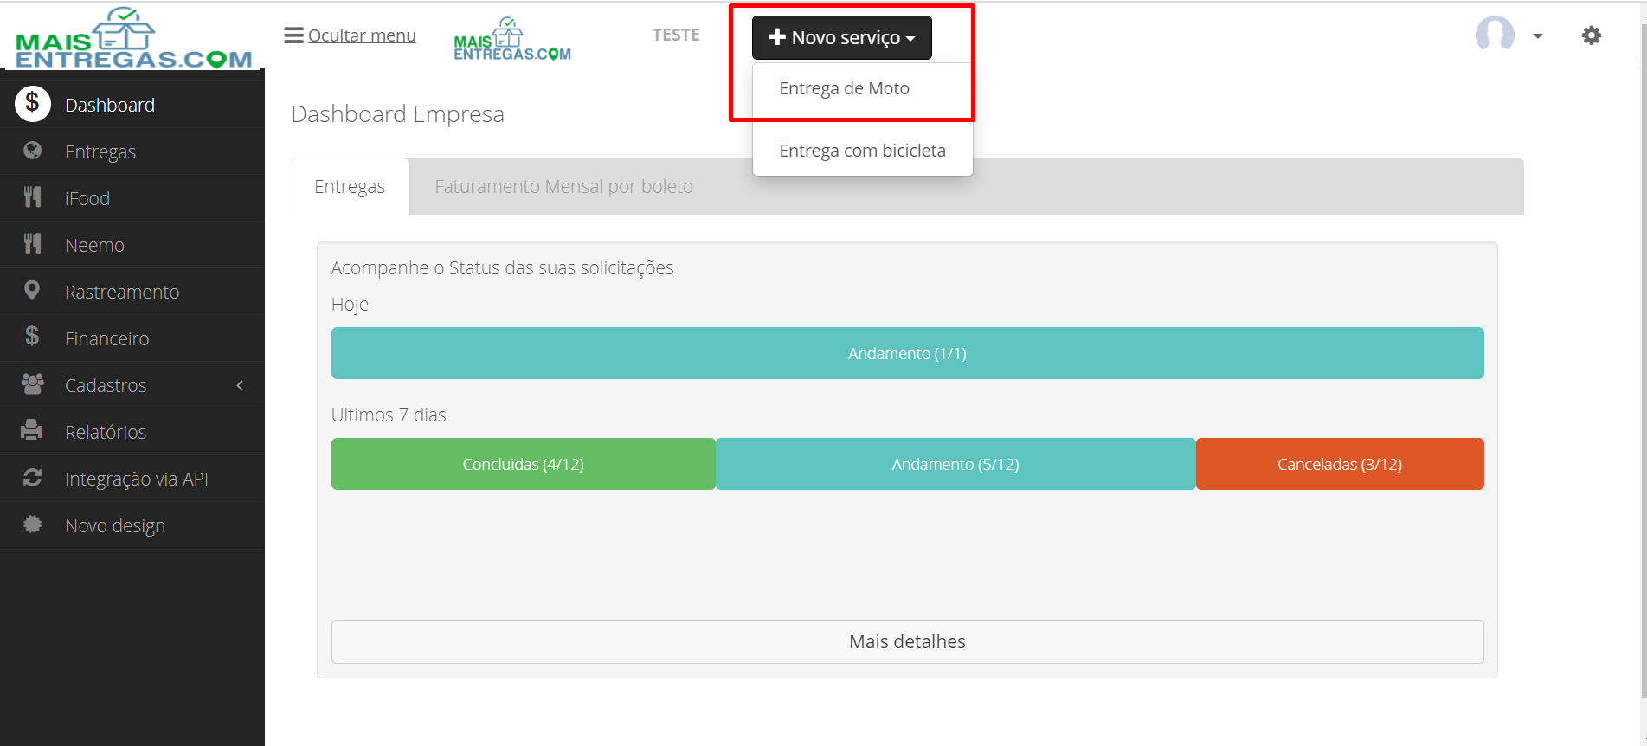Open the user account dropdown caret
This screenshot has width=1647, height=746.
click(x=1537, y=36)
